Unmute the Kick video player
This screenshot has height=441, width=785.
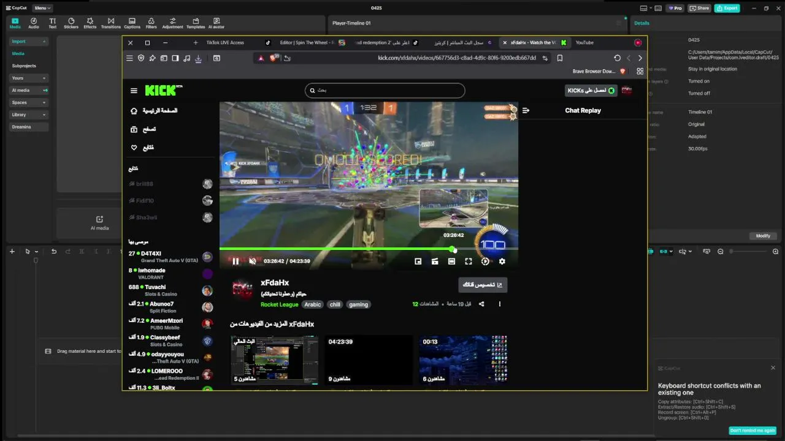[252, 262]
